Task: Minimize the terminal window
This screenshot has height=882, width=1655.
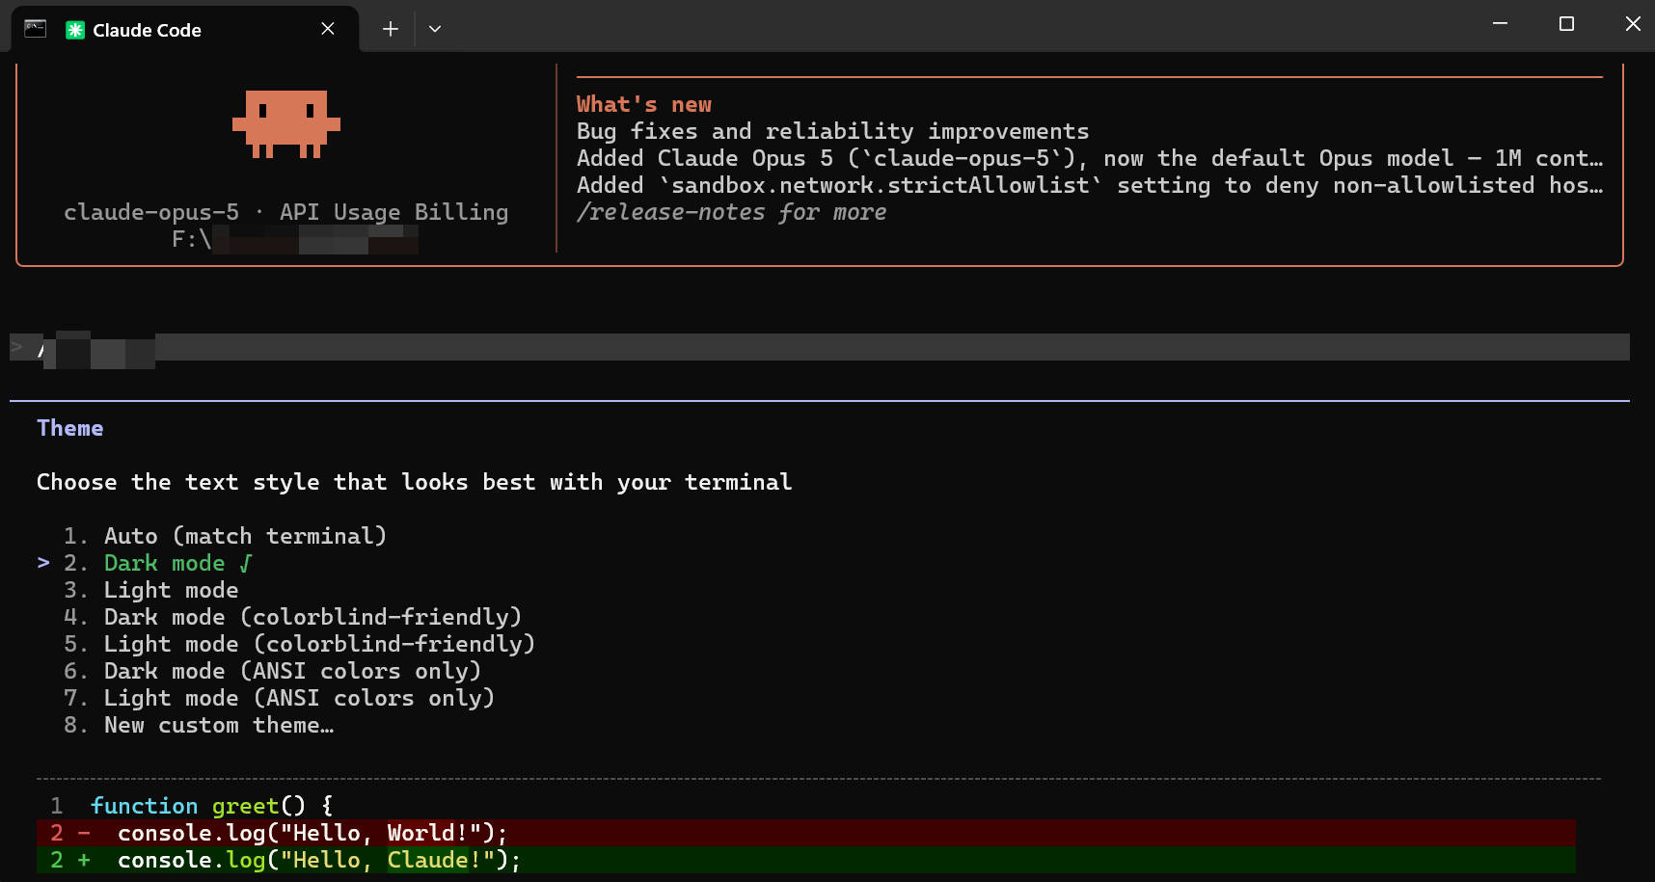Action: pos(1500,24)
